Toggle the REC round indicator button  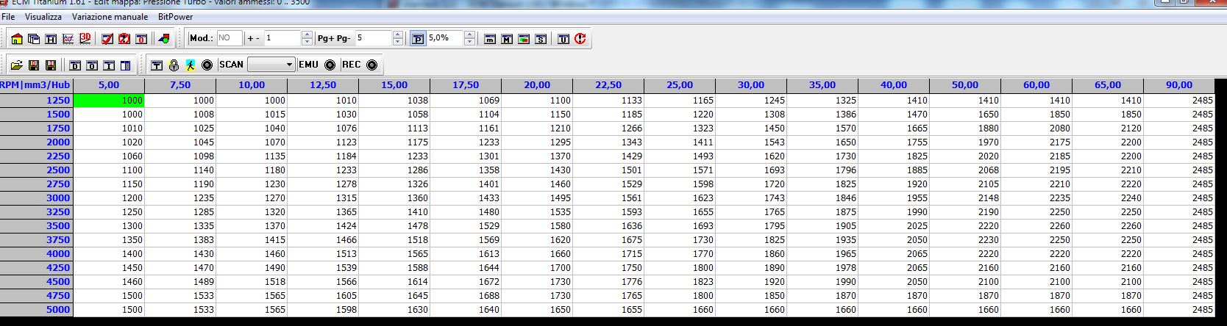click(x=372, y=65)
